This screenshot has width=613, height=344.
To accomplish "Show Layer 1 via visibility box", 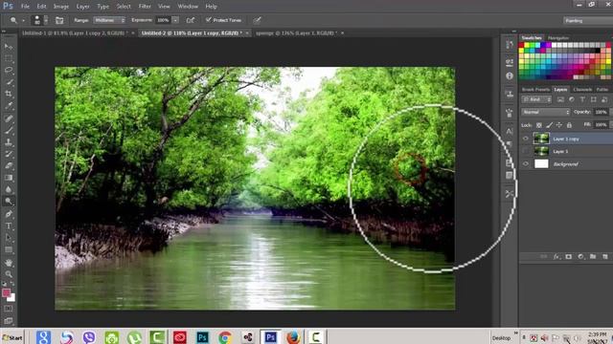I will 526,151.
